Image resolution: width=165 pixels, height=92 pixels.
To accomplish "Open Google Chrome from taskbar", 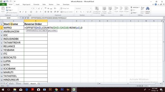I will [x=56, y=89].
